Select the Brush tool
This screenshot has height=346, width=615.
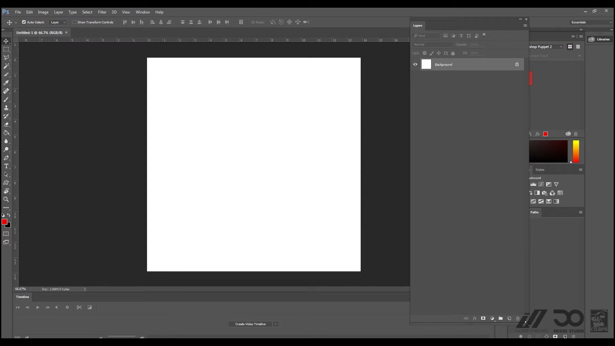[x=6, y=99]
